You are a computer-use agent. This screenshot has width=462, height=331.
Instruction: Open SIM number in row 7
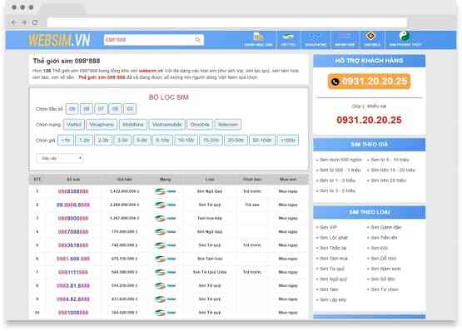pos(73,273)
